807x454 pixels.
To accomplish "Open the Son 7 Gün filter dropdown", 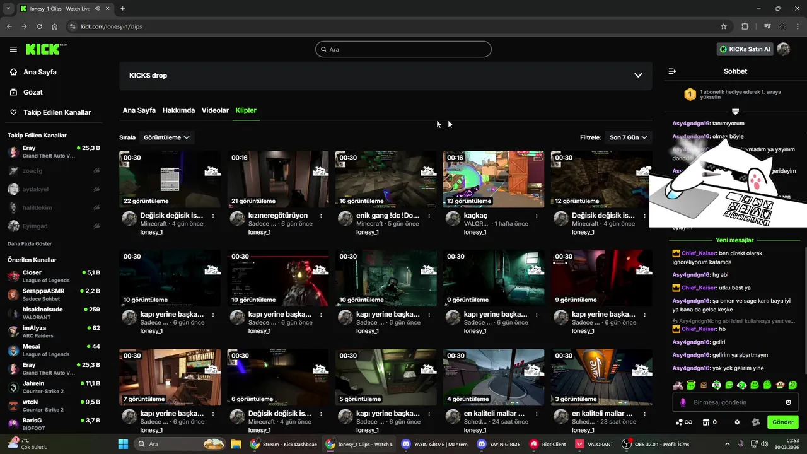I will [628, 137].
